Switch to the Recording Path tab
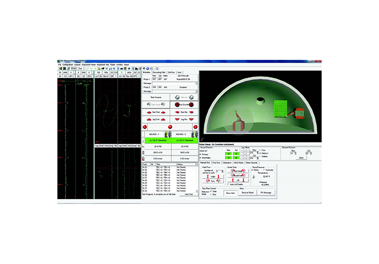Image resolution: width=379 pixels, height=264 pixels. tap(159, 72)
